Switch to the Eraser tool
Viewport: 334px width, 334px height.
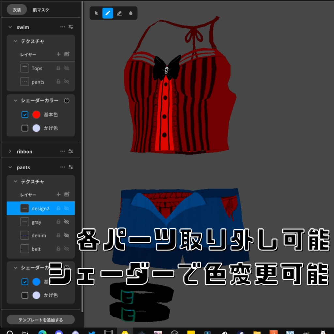[x=119, y=13]
